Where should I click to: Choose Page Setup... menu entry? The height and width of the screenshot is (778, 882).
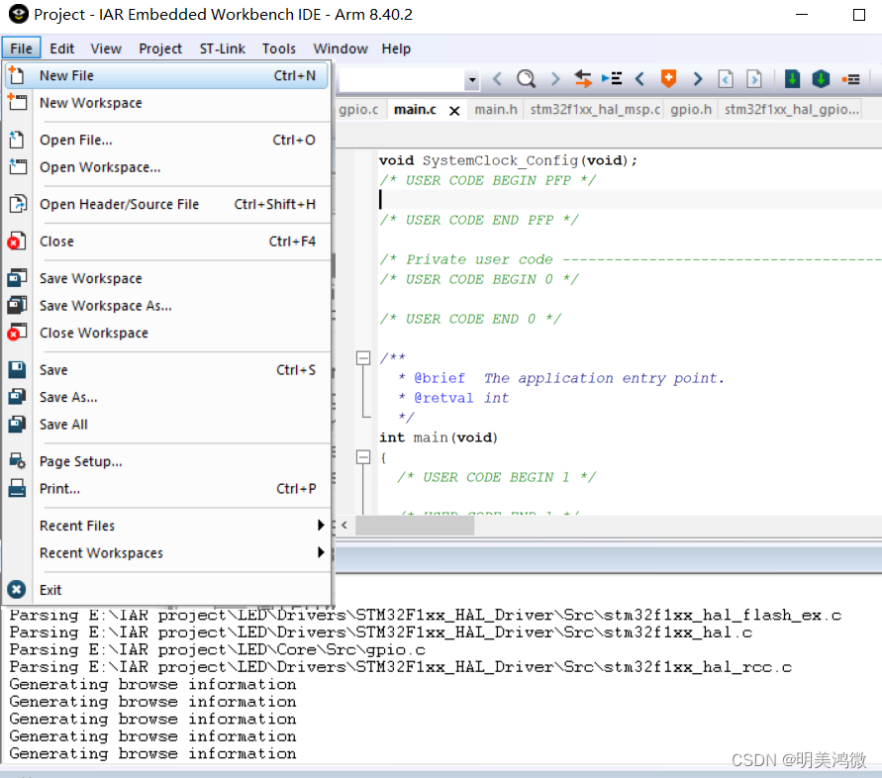click(x=166, y=461)
